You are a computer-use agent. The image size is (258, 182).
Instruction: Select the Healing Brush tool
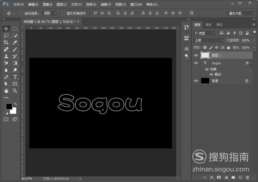point(6,49)
